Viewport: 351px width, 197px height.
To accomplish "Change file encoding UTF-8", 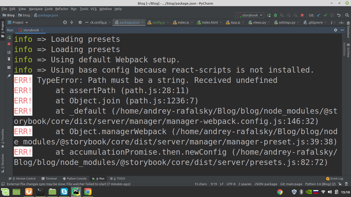I will tap(231, 184).
